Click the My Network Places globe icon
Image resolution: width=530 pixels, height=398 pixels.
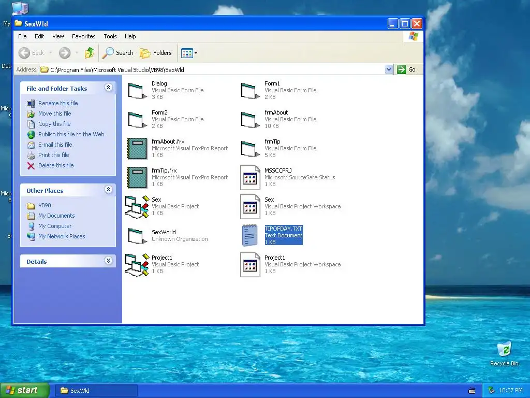pos(31,236)
